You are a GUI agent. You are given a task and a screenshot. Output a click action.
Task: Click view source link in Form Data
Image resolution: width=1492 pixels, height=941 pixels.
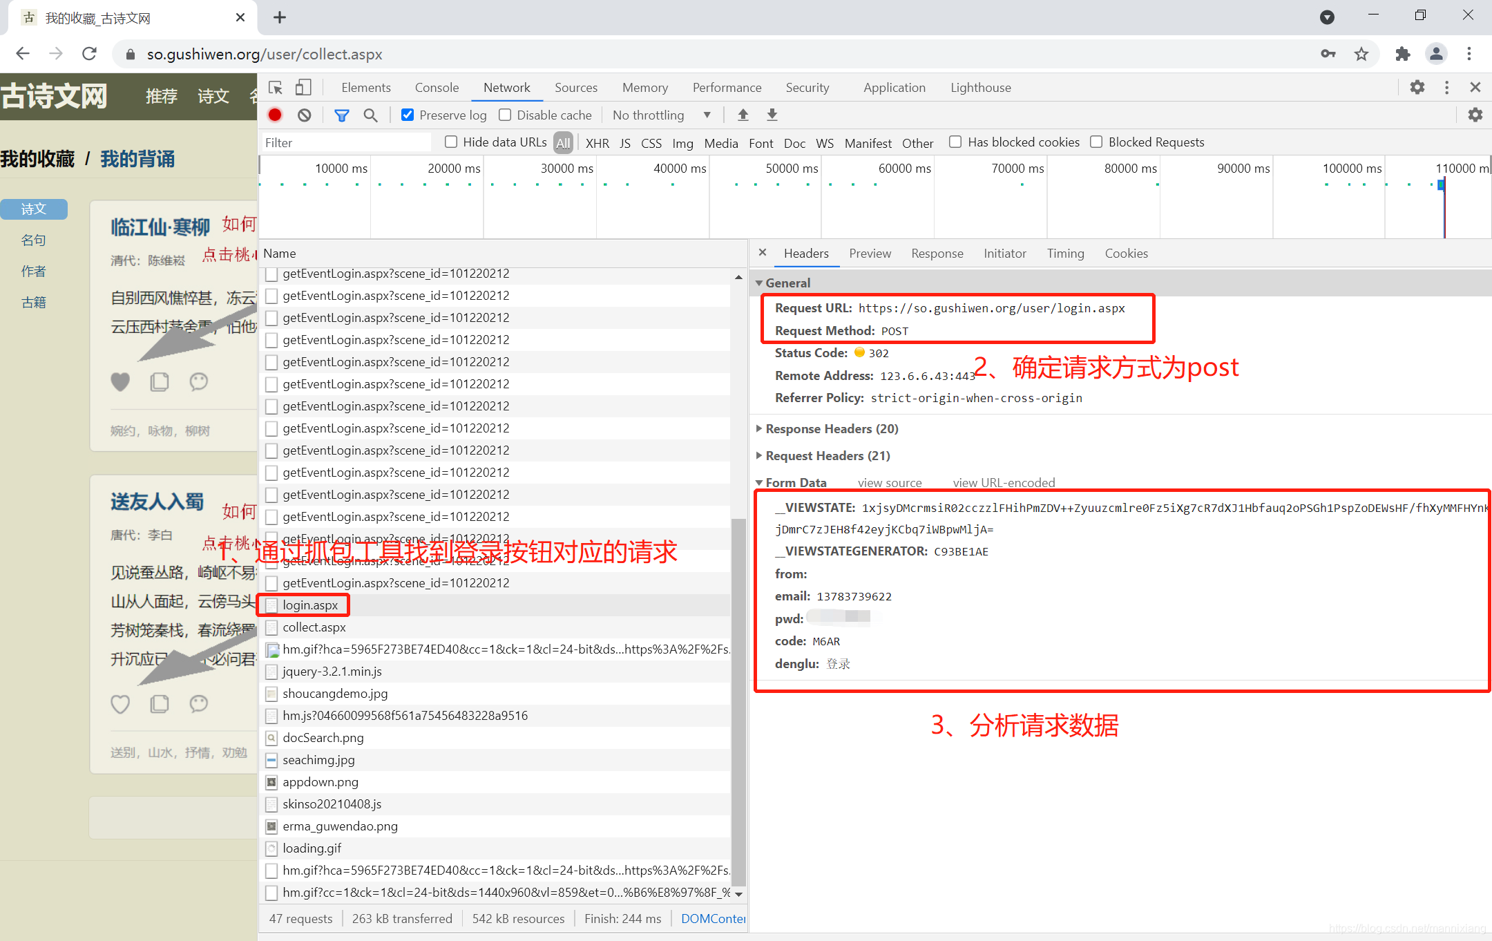coord(890,483)
